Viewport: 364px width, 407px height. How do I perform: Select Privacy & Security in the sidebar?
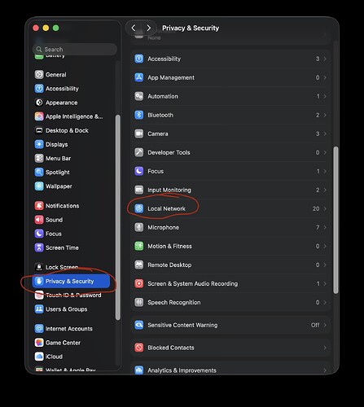point(71,281)
